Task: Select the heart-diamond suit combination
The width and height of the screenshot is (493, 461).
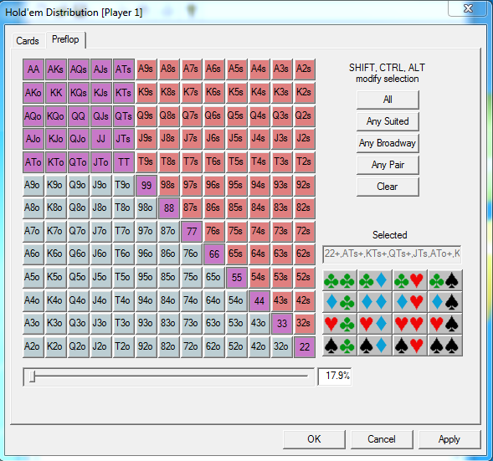Action: [375, 324]
